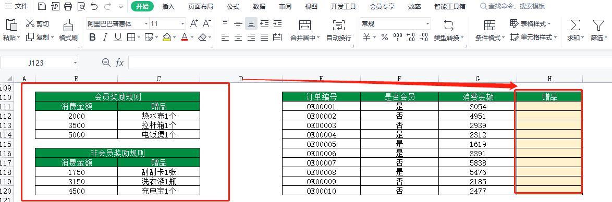612x202 pixels.
Task: Apply yellow fill color to cell
Action: [167, 37]
